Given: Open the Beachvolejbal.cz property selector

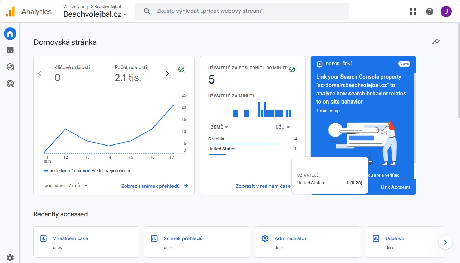Looking at the screenshot, I should point(95,14).
